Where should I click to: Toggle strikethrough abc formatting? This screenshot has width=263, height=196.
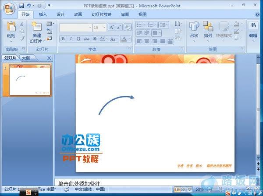[x=86, y=39]
